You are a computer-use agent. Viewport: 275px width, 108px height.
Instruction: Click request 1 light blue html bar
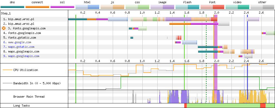pos(118,19)
